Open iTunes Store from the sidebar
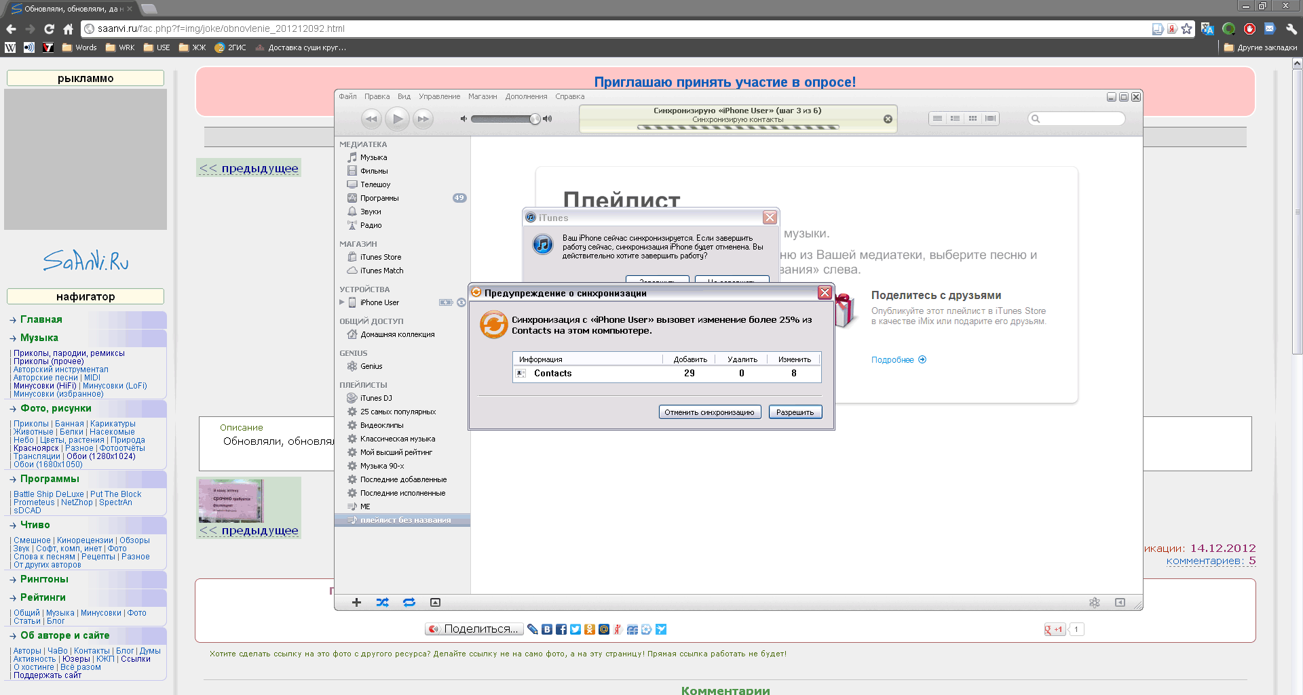Screen dimensions: 1303x695 click(381, 257)
